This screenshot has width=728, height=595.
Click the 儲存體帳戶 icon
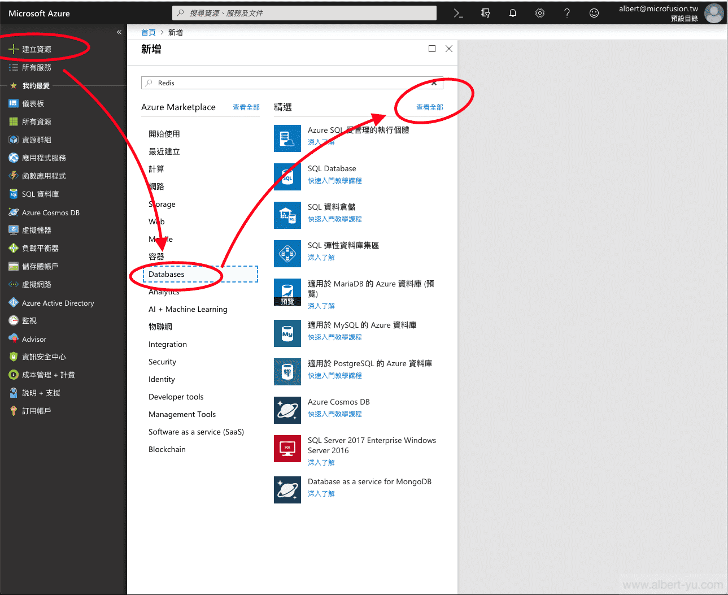[14, 266]
